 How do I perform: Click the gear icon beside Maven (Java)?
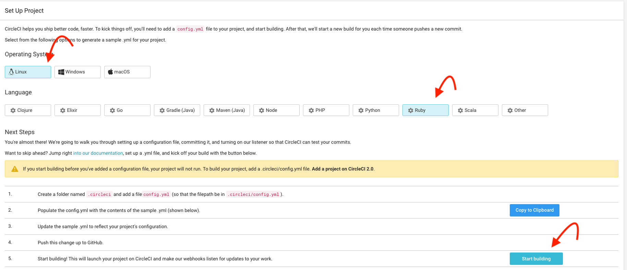point(212,110)
